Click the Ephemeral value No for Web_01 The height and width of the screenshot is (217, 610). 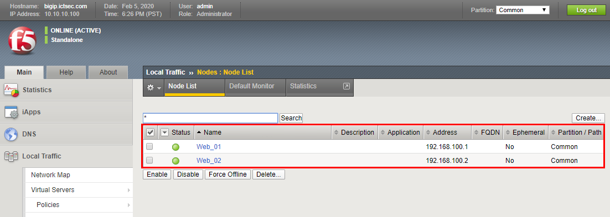pos(510,147)
